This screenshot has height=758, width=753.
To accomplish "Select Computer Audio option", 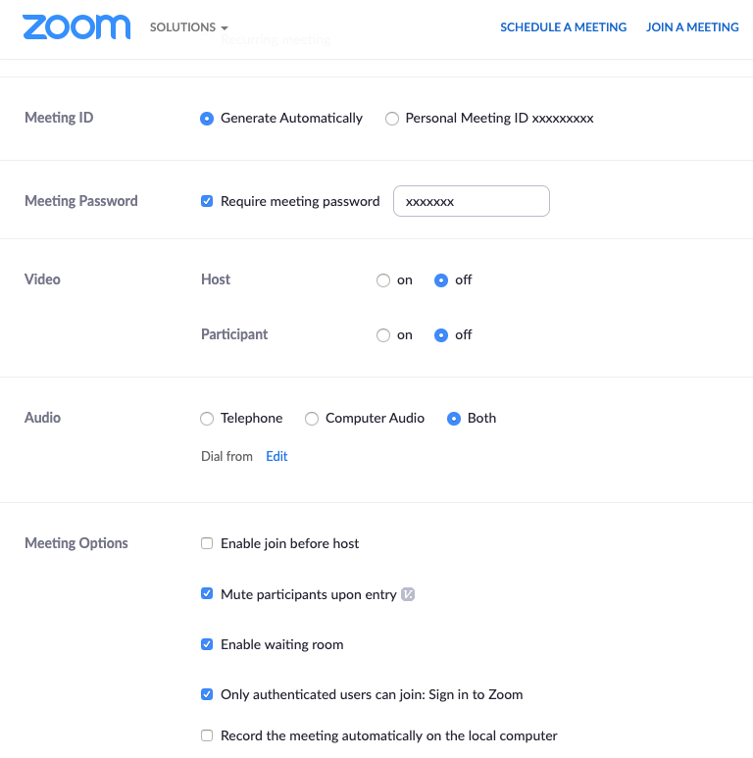I will [312, 419].
